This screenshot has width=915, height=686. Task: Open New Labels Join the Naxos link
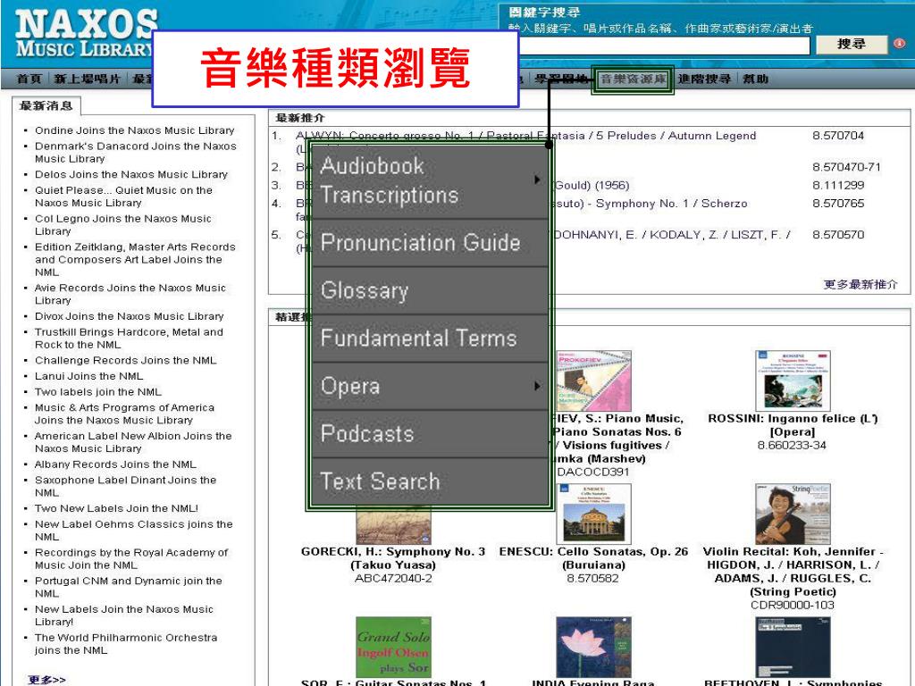pos(123,615)
